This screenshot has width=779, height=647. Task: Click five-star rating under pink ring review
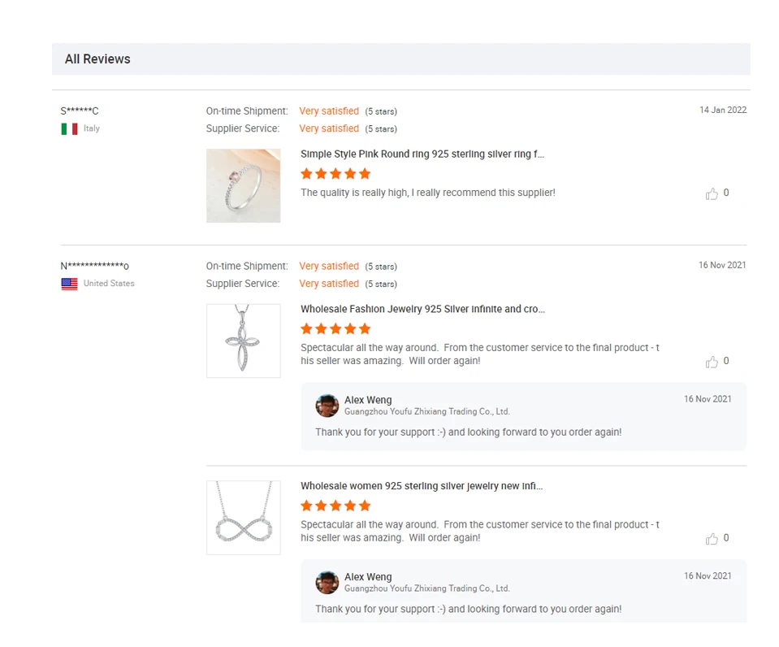(x=335, y=173)
